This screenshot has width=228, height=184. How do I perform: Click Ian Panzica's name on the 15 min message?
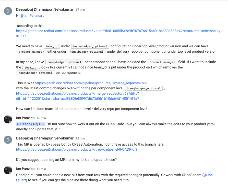25,118
